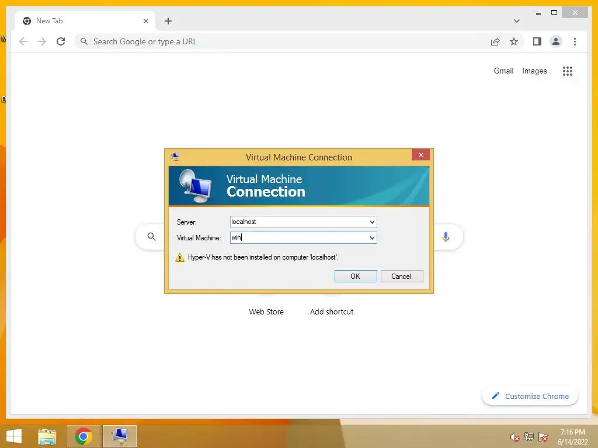The height and width of the screenshot is (448, 598).
Task: Close the Virtual Machine Connection dialog
Action: pos(420,155)
